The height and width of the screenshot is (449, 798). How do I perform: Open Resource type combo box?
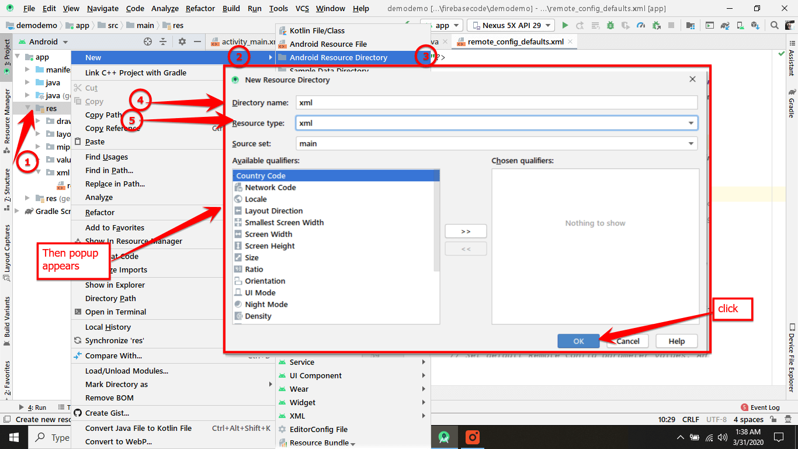[x=496, y=123]
